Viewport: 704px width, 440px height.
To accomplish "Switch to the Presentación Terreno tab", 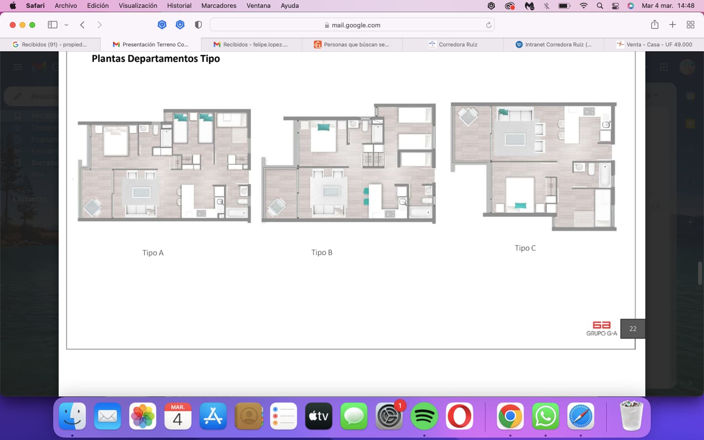I will tap(151, 44).
